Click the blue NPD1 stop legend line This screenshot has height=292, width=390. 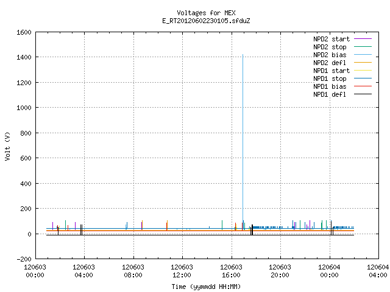coord(363,78)
